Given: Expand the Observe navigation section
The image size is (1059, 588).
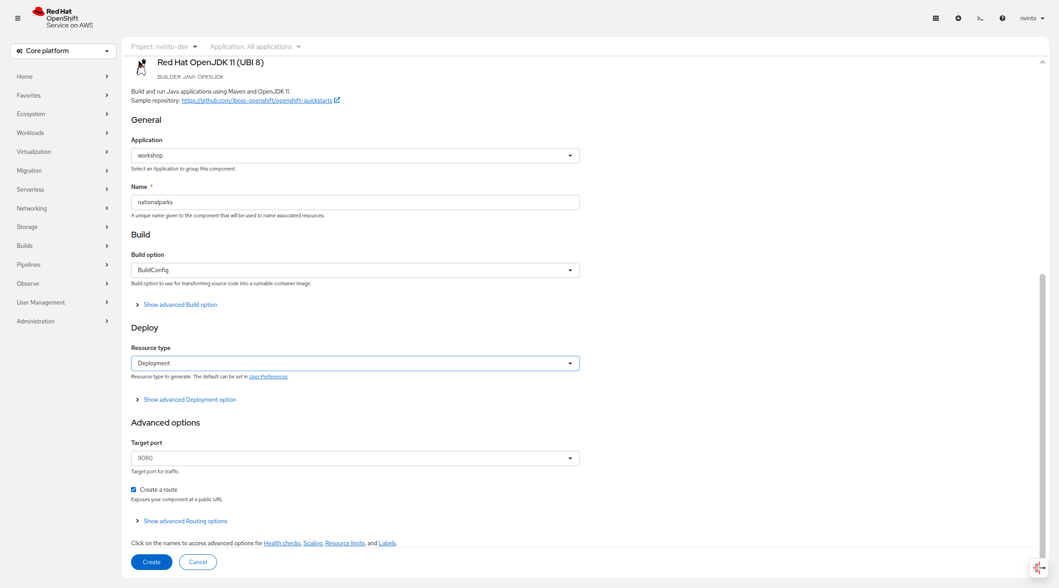Looking at the screenshot, I should coord(63,284).
